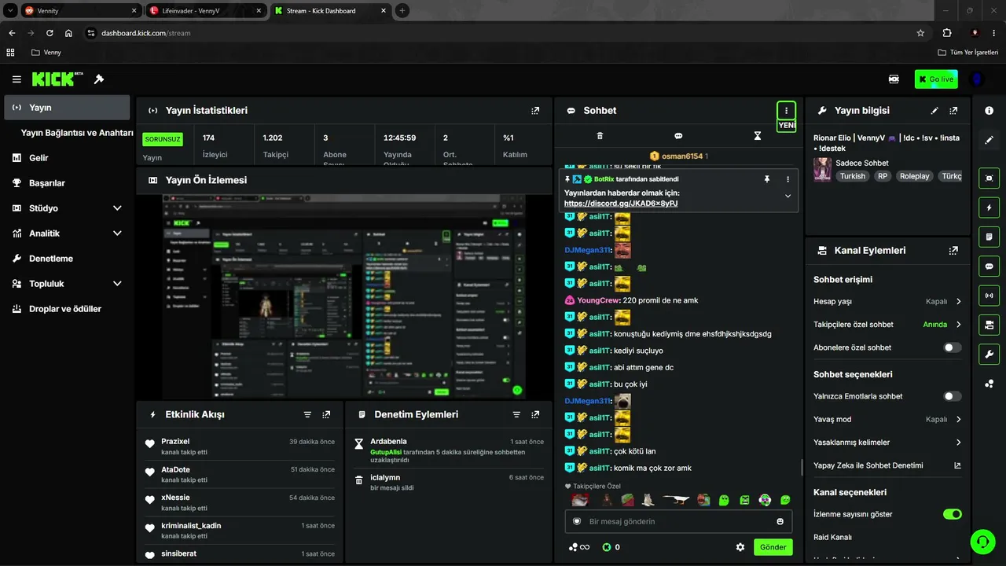1006x566 pixels.
Task: Open Başarılar in sidebar
Action: click(x=67, y=183)
